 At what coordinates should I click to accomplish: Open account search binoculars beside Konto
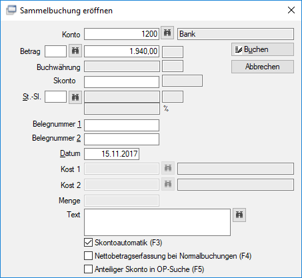[167, 33]
